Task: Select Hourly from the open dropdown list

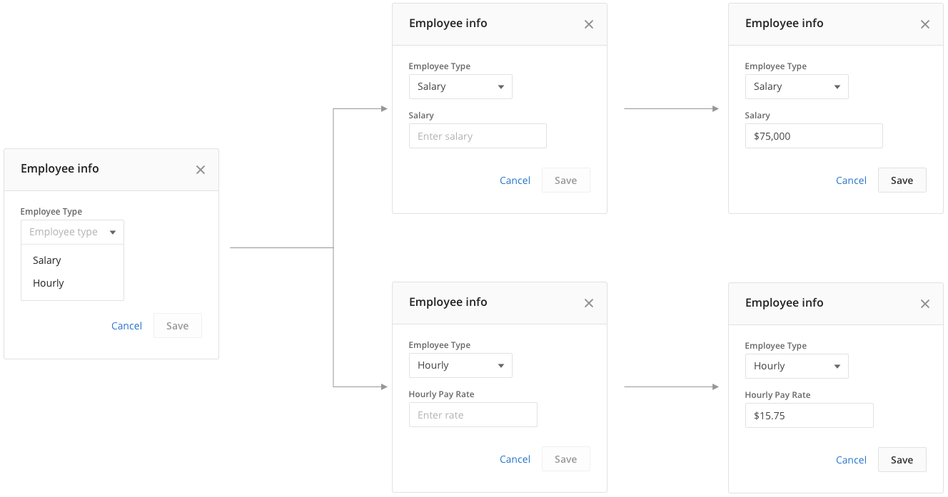Action: click(x=73, y=283)
